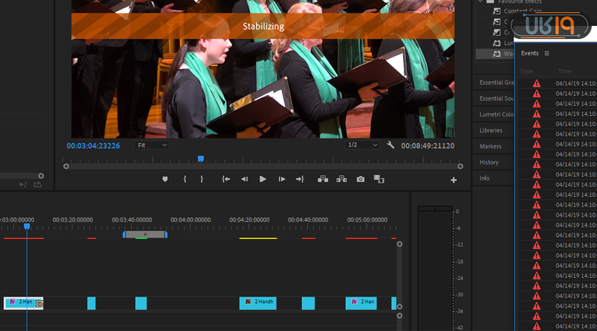Open the History panel tab
The height and width of the screenshot is (331, 597).
click(x=489, y=162)
